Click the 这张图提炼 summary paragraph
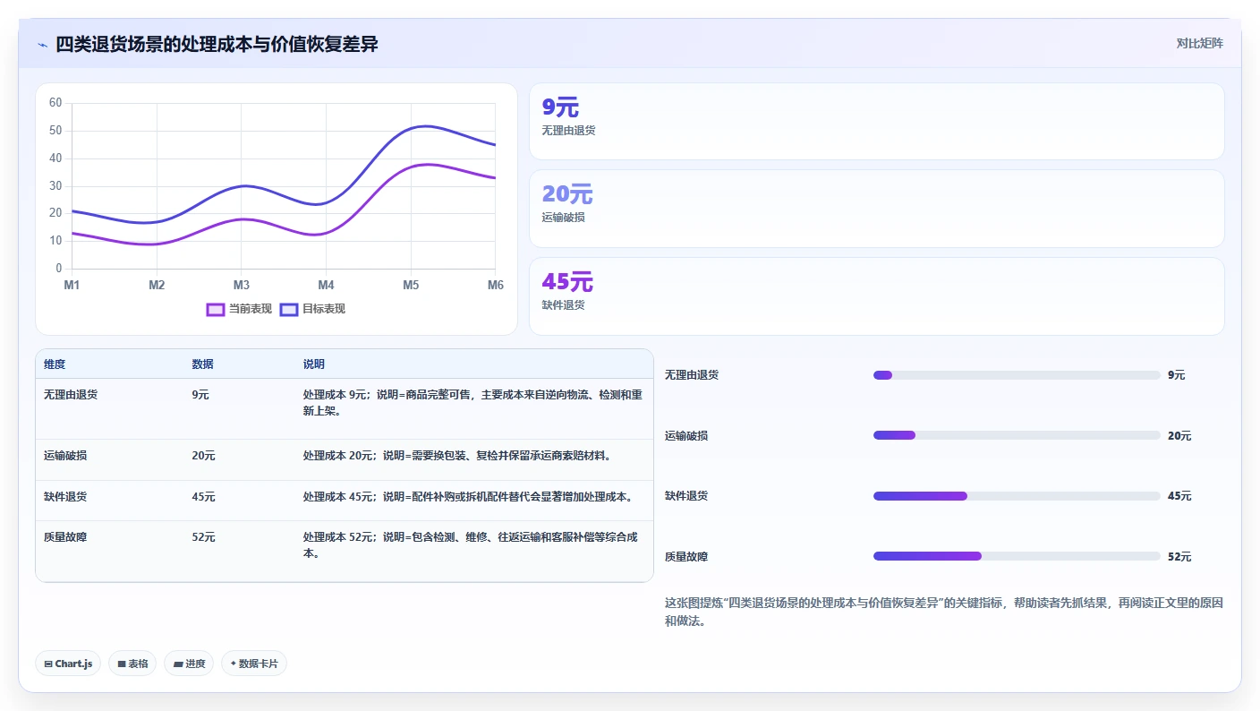This screenshot has height=711, width=1260. pyautogui.click(x=944, y=612)
